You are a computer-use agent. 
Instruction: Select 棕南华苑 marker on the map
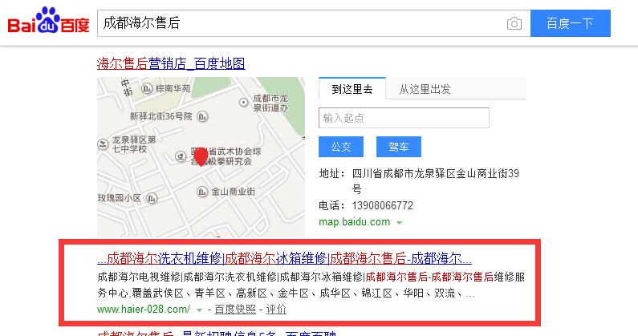148,89
